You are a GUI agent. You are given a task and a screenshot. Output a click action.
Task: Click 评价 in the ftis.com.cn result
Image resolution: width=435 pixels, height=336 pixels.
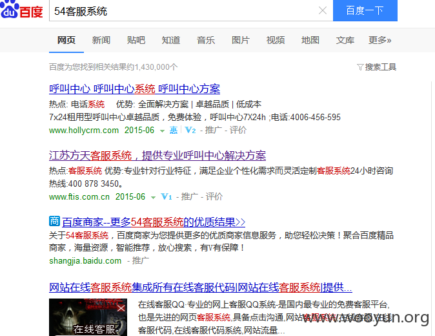click(214, 196)
